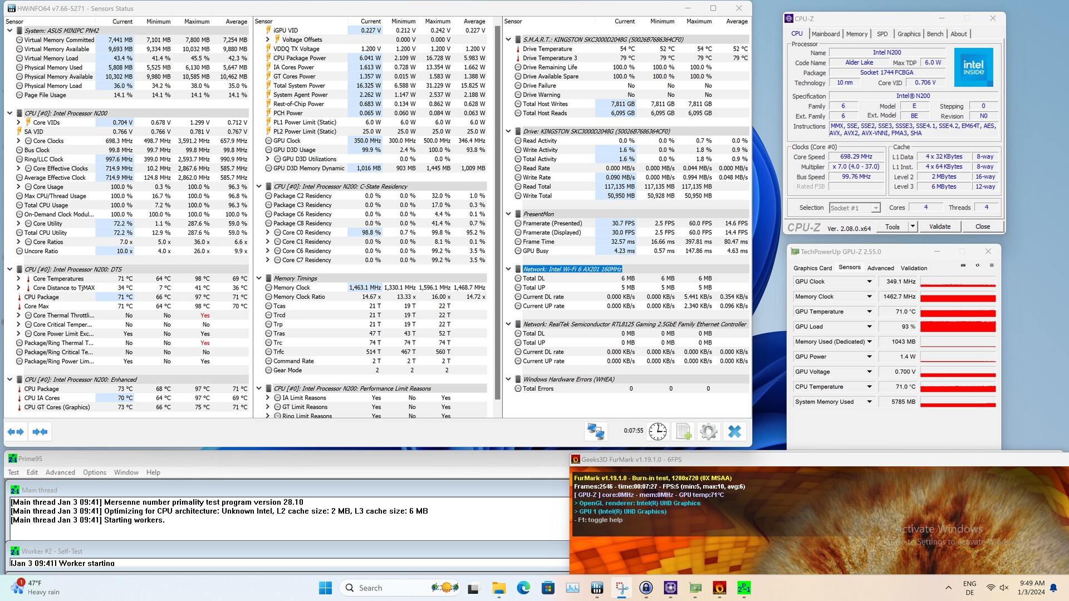The height and width of the screenshot is (601, 1069).
Task: Click the expand columns left-right arrows icon
Action: [x=16, y=431]
